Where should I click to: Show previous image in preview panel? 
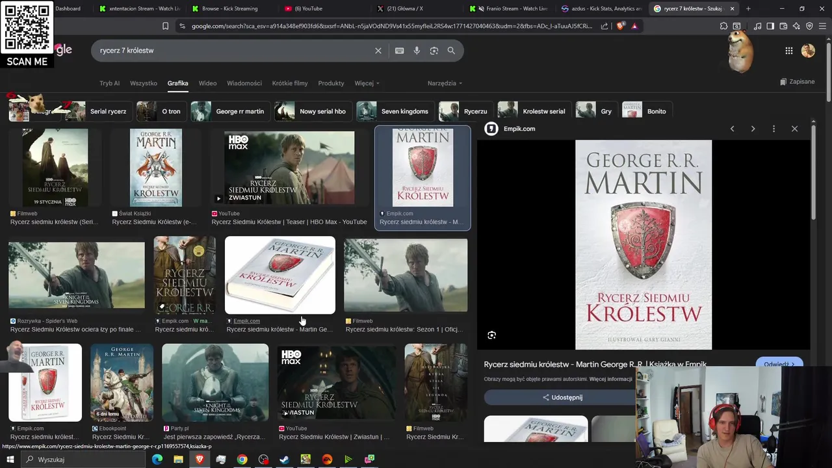tap(732, 129)
